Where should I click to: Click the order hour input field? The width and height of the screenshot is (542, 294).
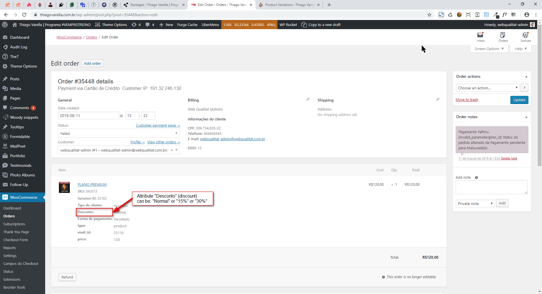pos(132,116)
